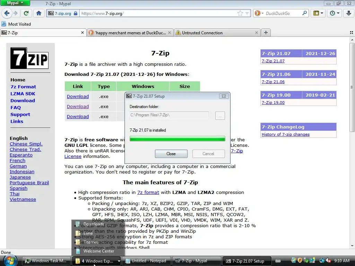355x266 pixels.
Task: Click the network connection tray icon
Action: 321,260
